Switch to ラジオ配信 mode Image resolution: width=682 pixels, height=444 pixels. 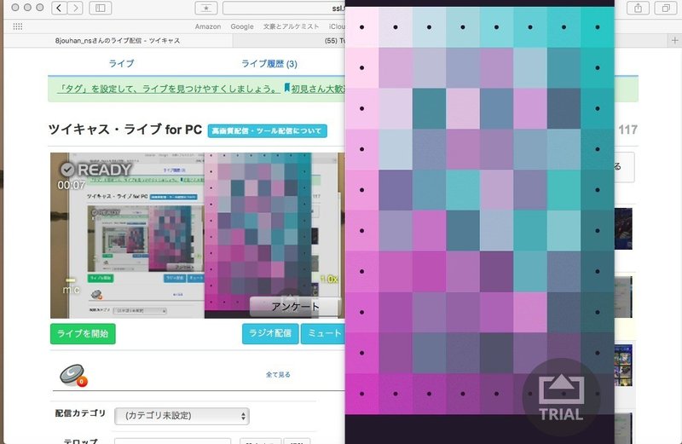pyautogui.click(x=270, y=333)
